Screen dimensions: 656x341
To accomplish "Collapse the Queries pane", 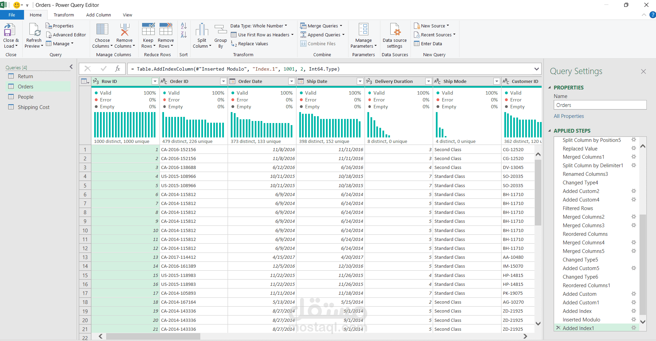I will (x=71, y=67).
